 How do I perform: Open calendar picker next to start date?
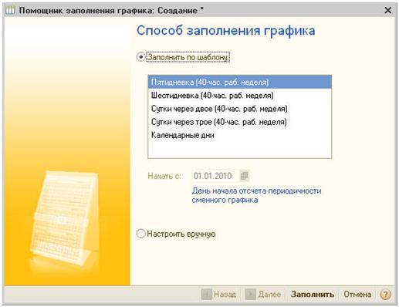point(244,176)
